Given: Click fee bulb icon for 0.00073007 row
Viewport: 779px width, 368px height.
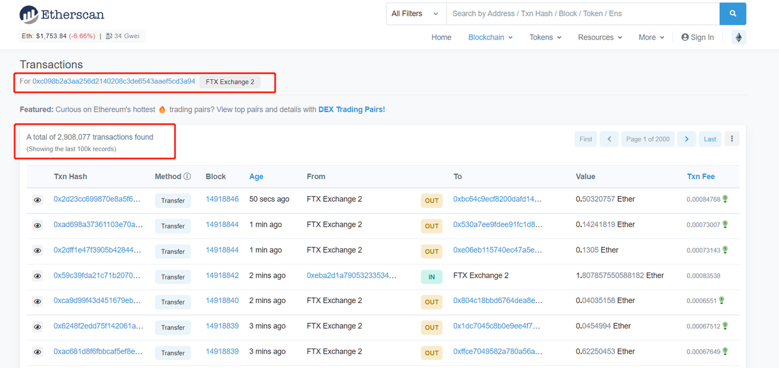Looking at the screenshot, I should pyautogui.click(x=725, y=225).
